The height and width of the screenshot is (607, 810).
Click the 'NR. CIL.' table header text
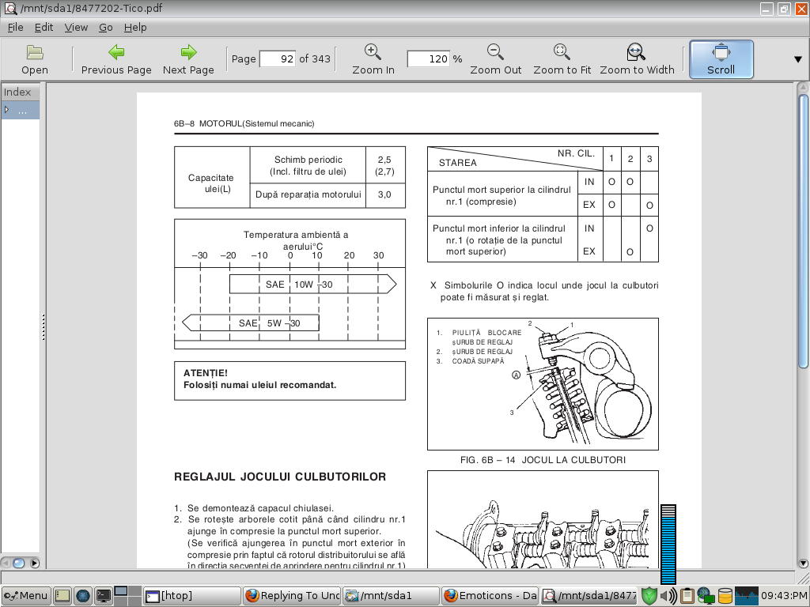pos(576,153)
